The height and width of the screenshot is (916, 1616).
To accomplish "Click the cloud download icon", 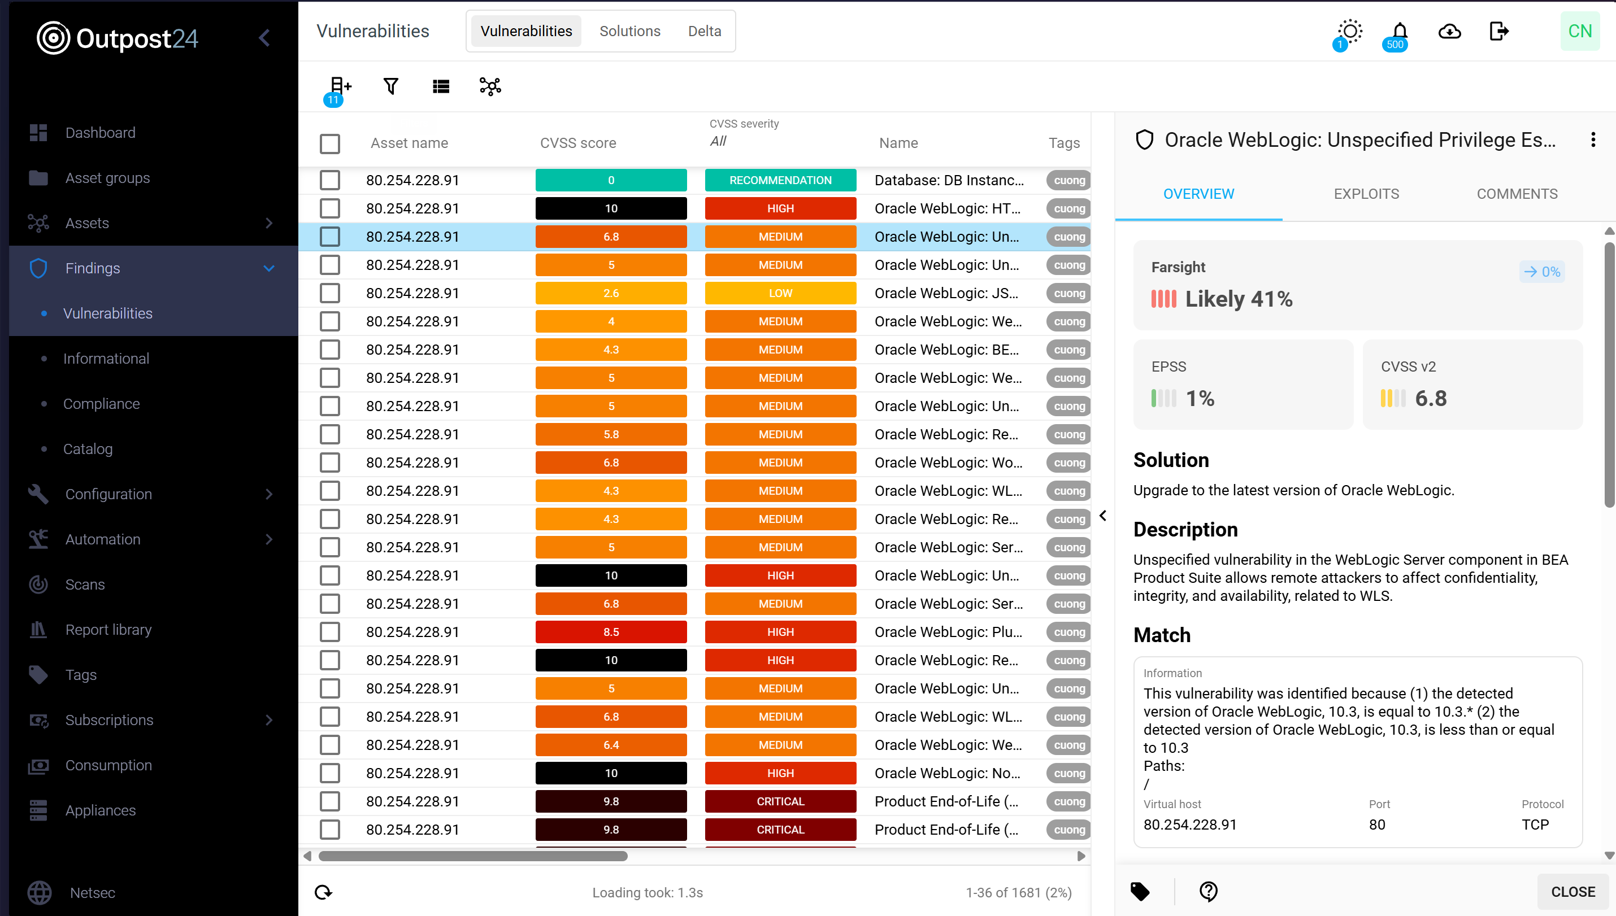I will [1449, 32].
